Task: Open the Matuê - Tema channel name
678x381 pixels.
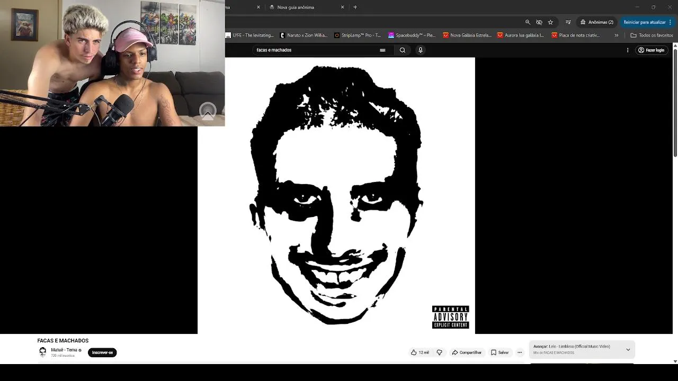Action: tap(64, 350)
